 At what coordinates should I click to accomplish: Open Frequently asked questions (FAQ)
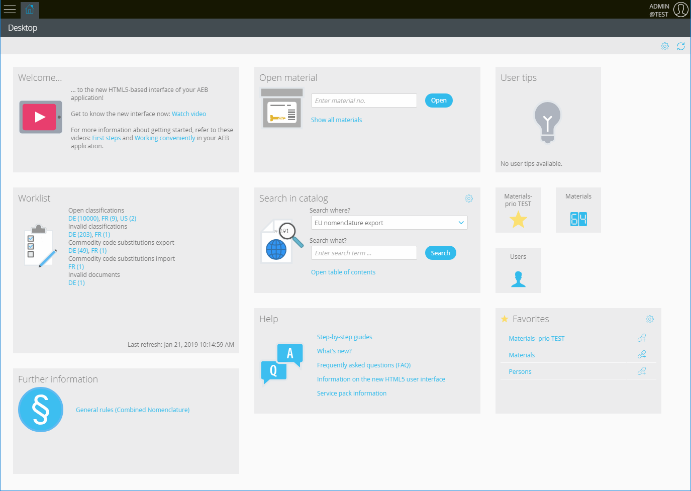coord(363,365)
